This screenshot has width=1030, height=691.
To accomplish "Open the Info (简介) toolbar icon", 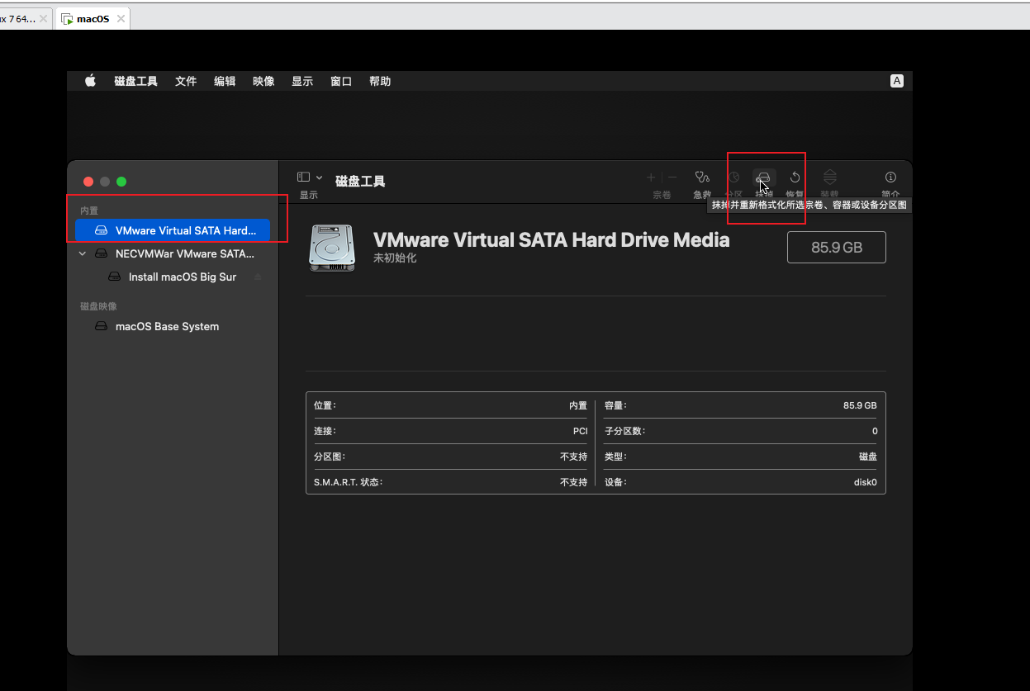I will point(890,177).
